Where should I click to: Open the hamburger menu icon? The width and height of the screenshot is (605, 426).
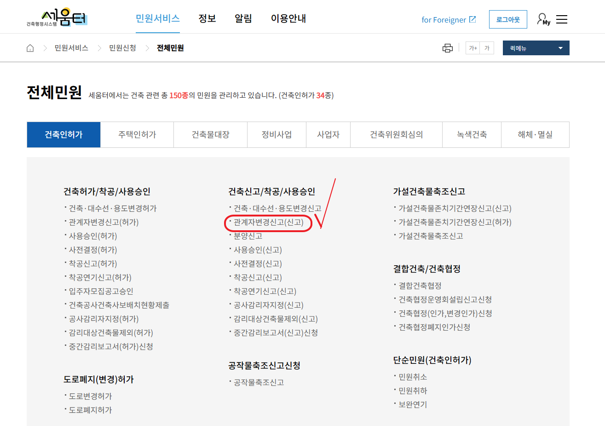[562, 19]
